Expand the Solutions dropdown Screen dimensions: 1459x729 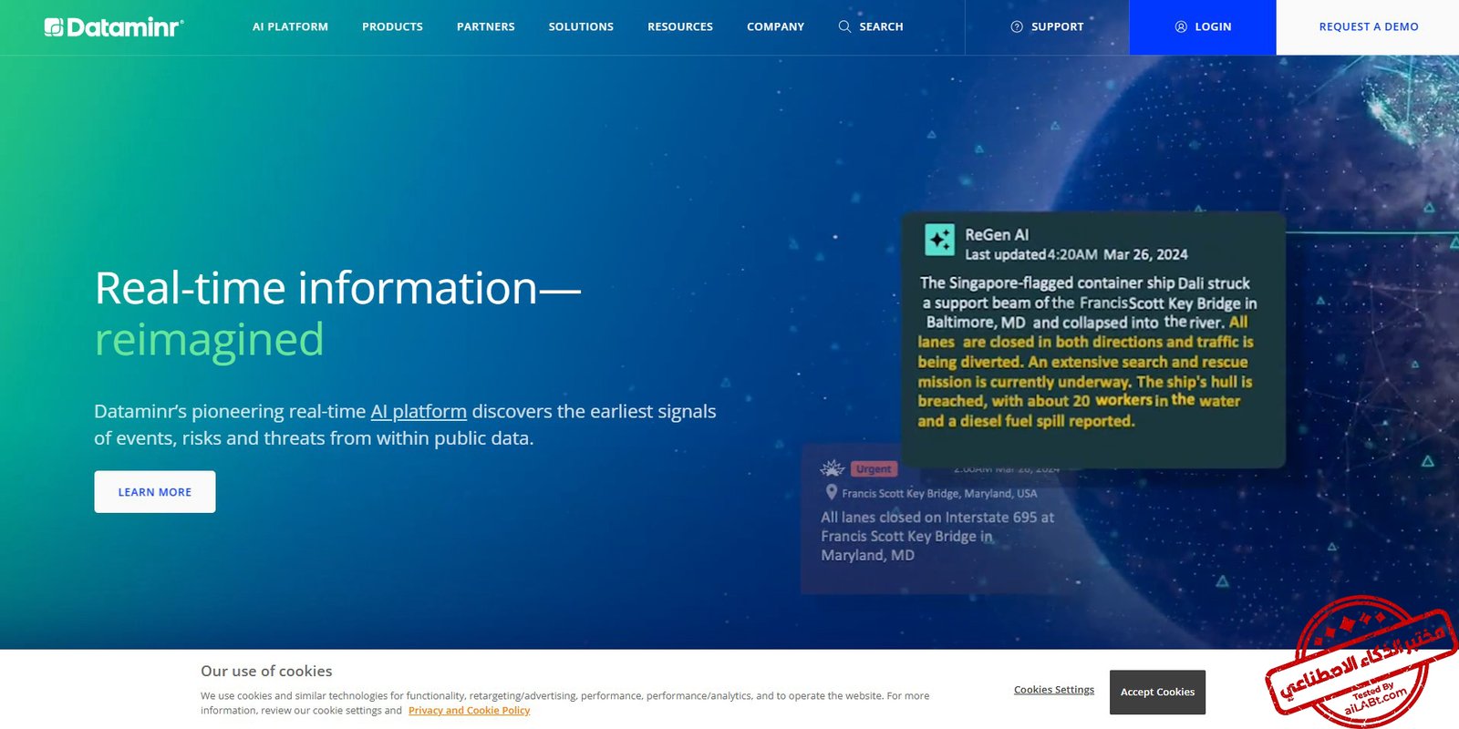[581, 26]
